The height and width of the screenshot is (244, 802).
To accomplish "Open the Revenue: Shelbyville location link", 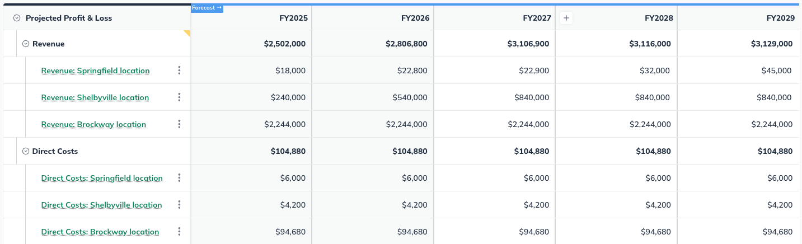I will click(x=95, y=97).
